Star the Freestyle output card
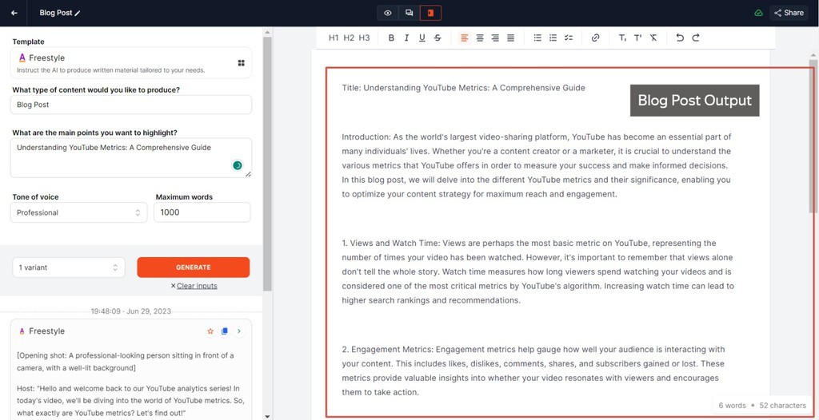This screenshot has width=819, height=420. [x=210, y=331]
